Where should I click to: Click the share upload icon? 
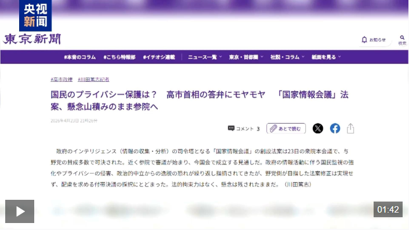click(x=350, y=128)
